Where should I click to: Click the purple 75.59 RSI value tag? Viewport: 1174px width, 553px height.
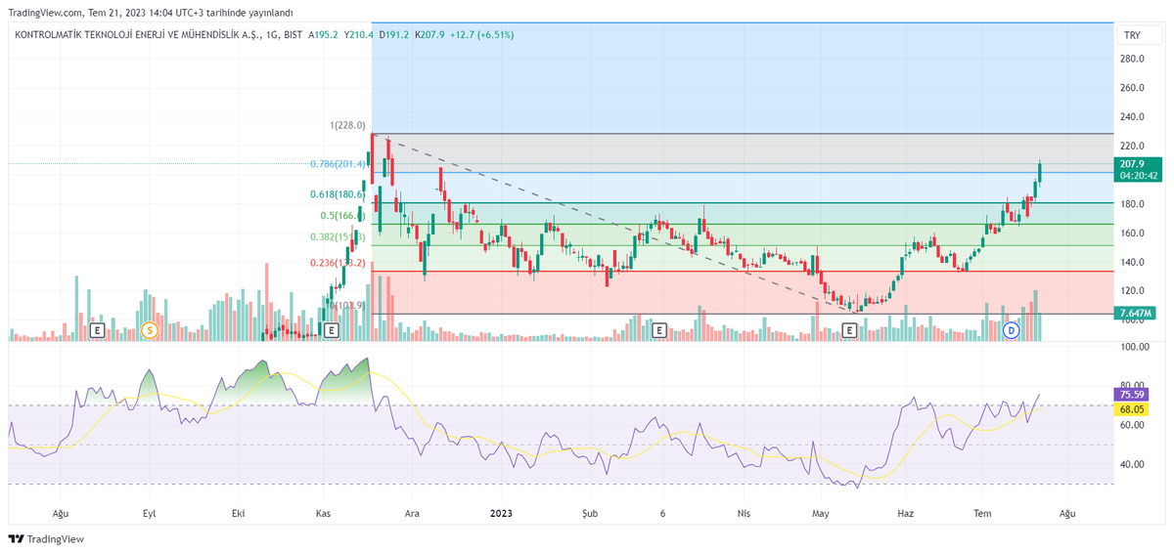click(x=1133, y=395)
